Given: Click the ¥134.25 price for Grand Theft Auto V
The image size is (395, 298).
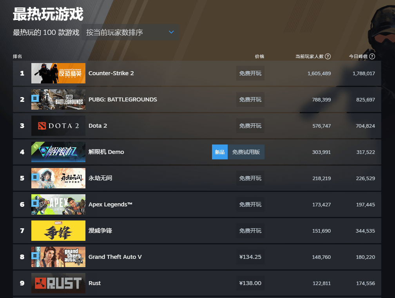Looking at the screenshot, I should pos(250,257).
